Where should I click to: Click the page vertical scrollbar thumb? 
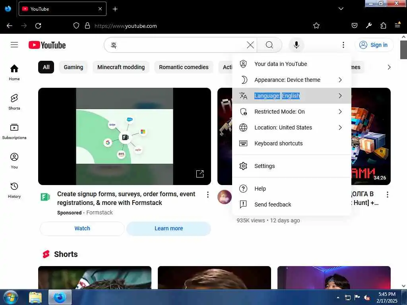pyautogui.click(x=403, y=50)
